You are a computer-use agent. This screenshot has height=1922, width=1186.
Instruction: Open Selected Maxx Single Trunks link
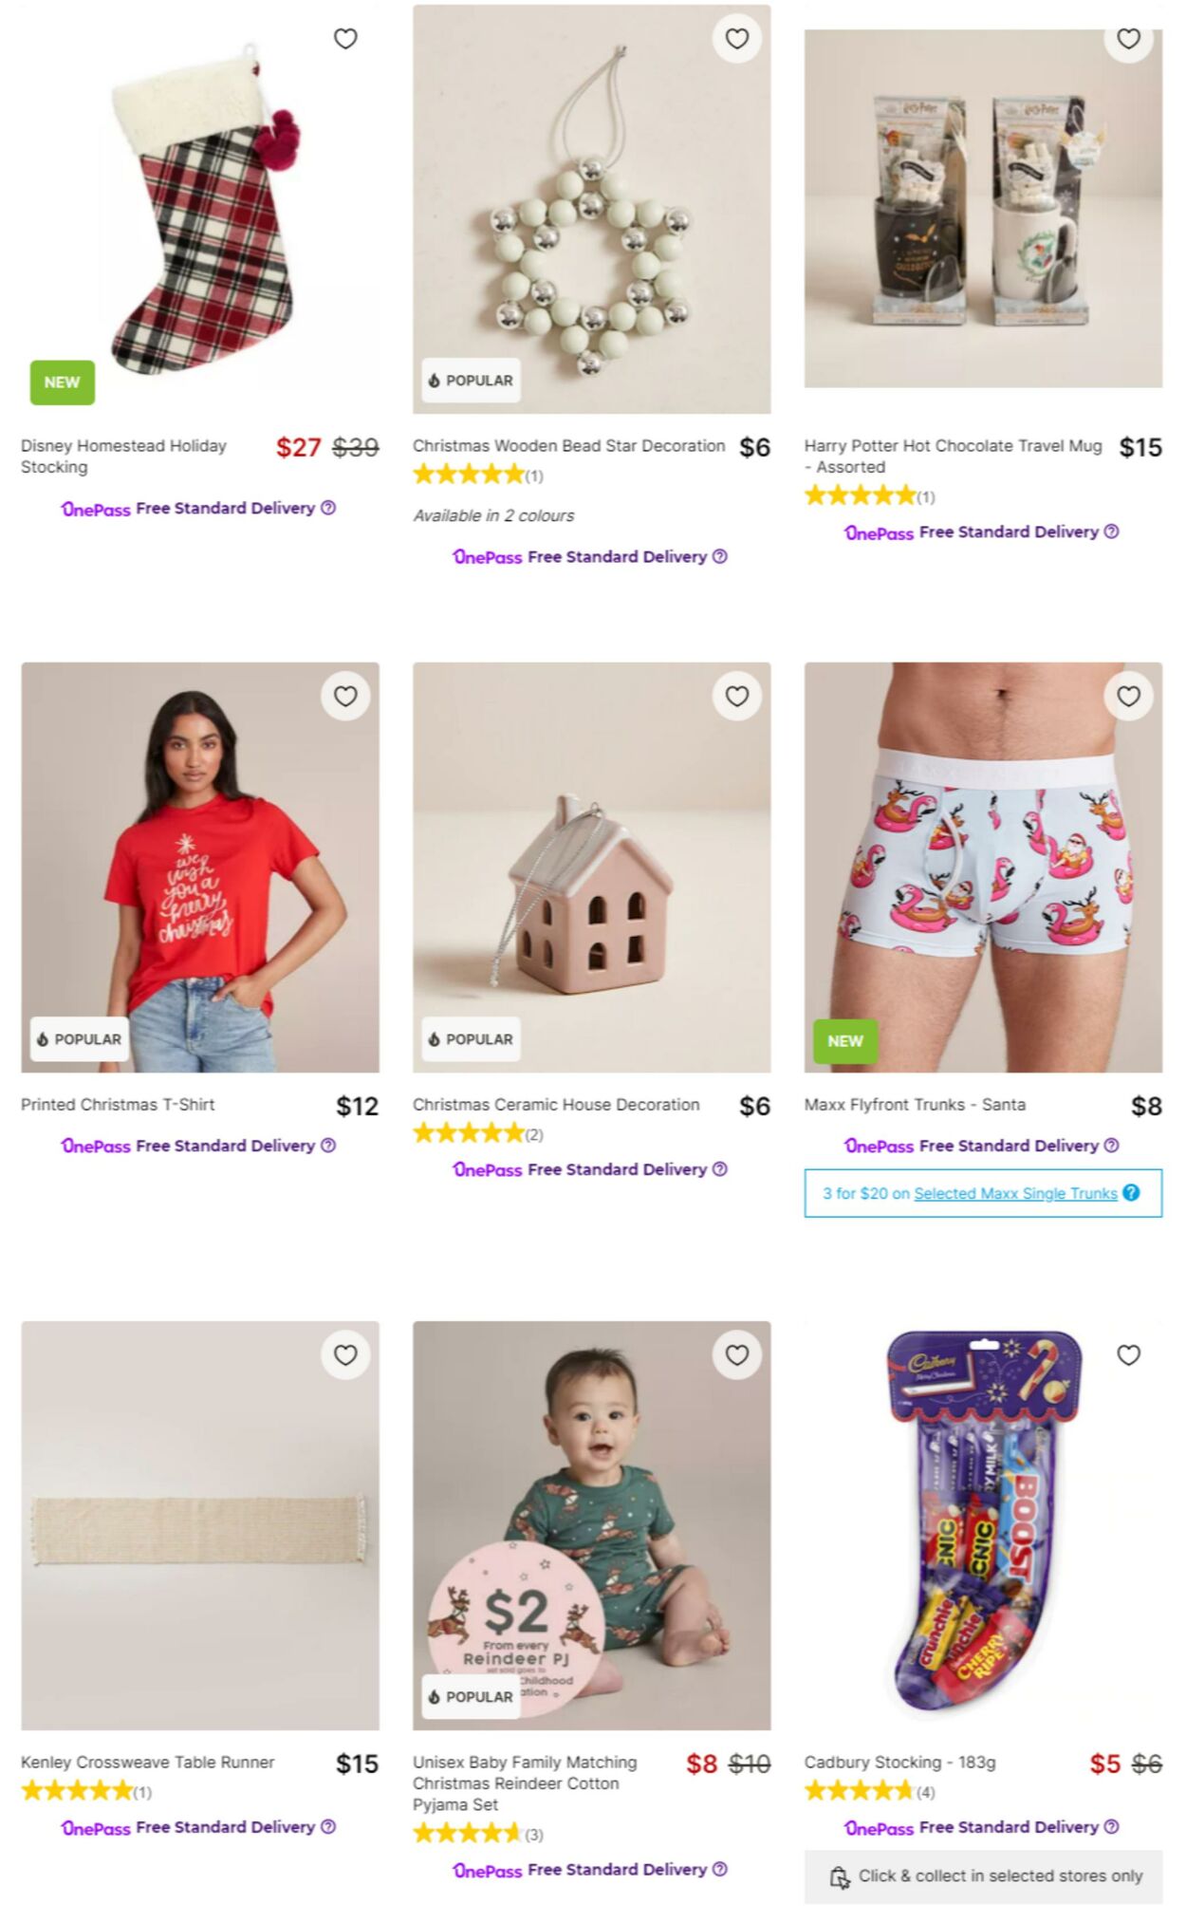click(1015, 1194)
